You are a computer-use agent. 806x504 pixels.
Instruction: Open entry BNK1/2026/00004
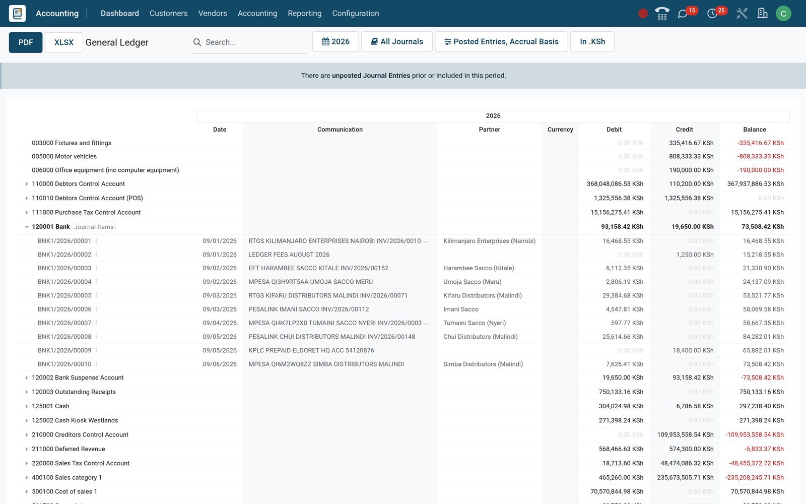pos(64,282)
